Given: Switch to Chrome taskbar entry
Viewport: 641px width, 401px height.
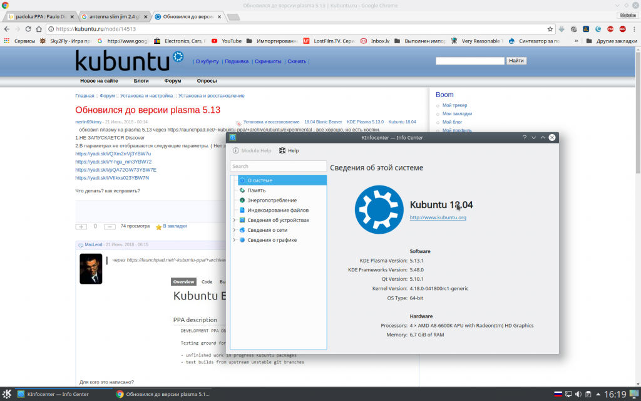Looking at the screenshot, I should 162,395.
